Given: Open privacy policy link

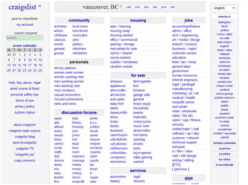Looking at the screenshot, I should [x=24, y=106].
